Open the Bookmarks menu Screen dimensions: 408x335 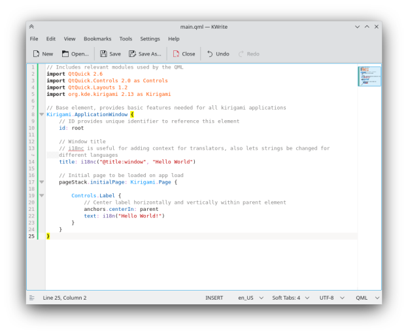[97, 39]
